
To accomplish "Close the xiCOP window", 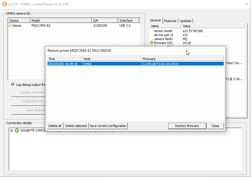I will point(246,4).
